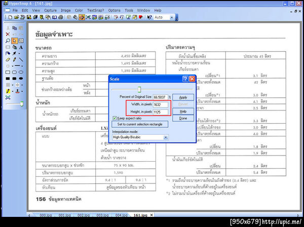Click the Help button in Scale dialog
Viewport: 304px width, 227px height.
point(183,111)
